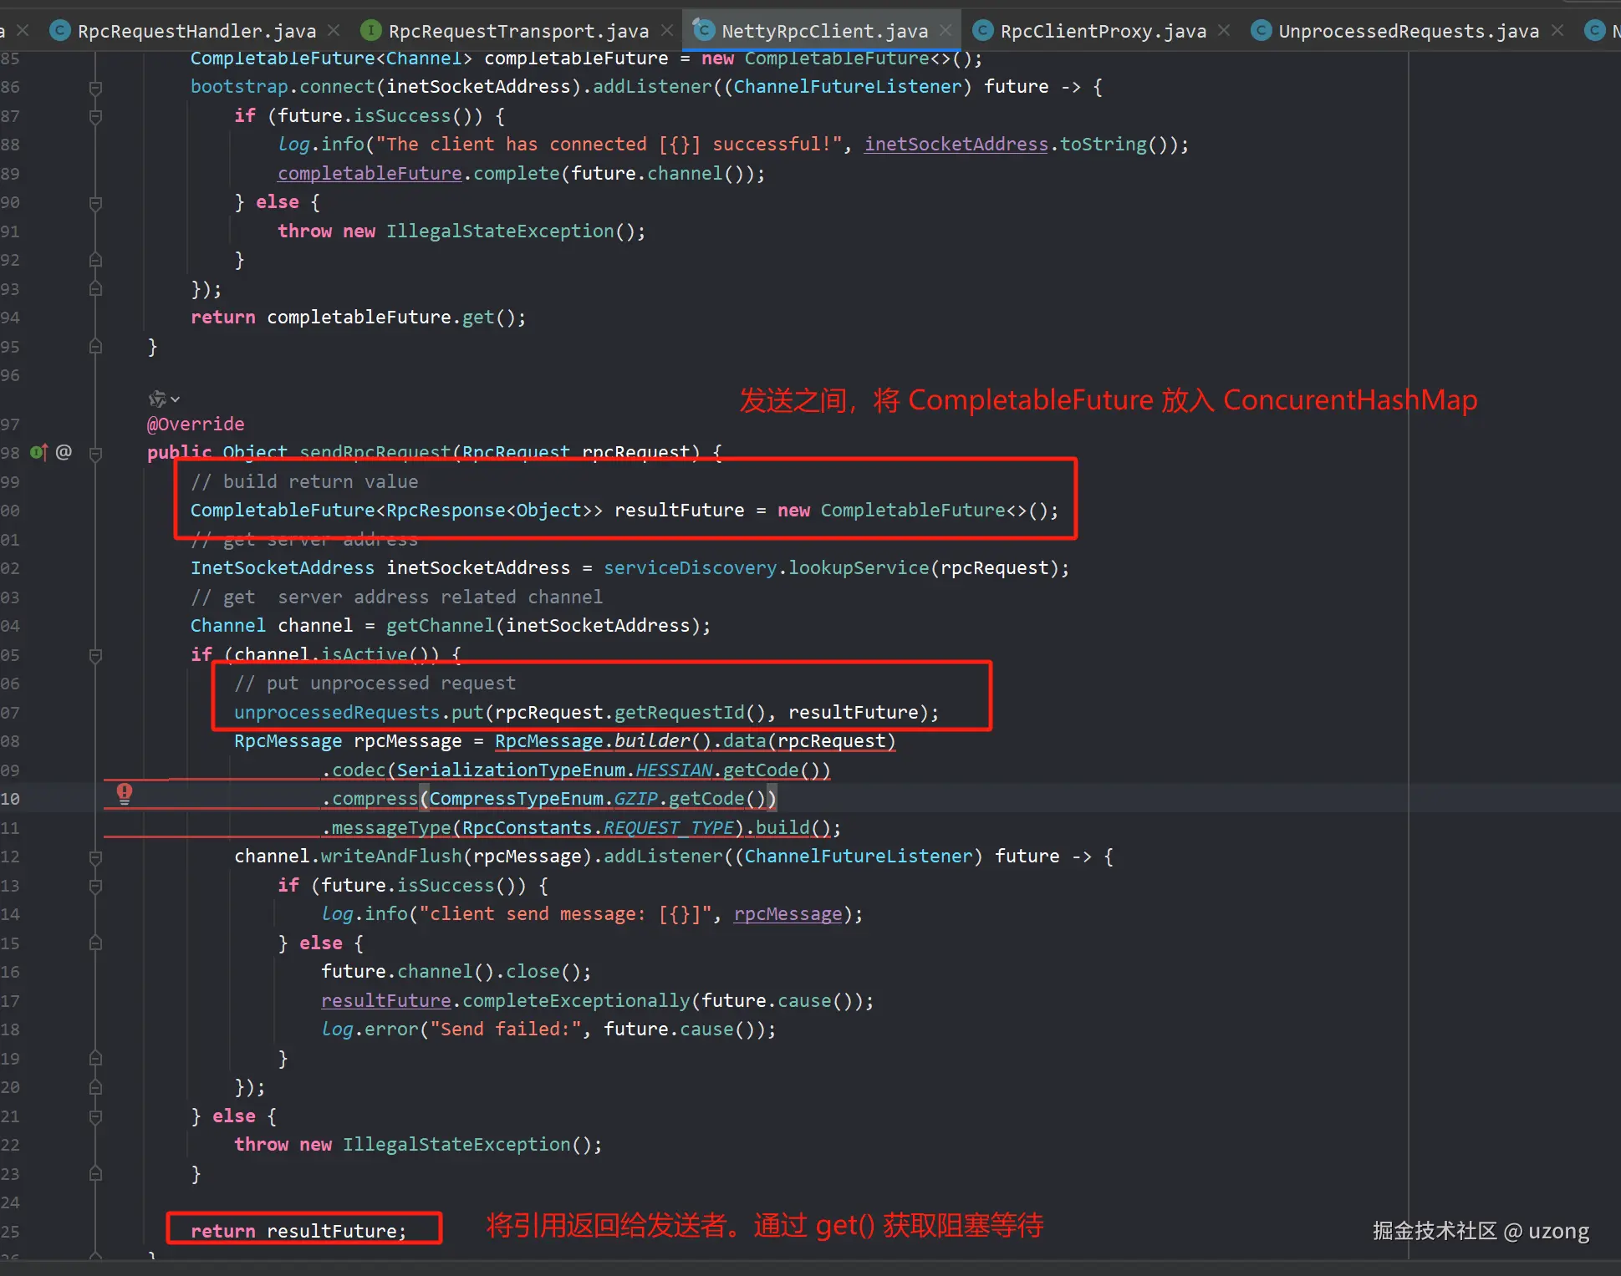Switch to the UnprocessedRequests.java tab
This screenshot has height=1276, width=1621.
tap(1408, 31)
